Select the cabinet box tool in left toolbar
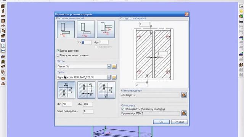The width and height of the screenshot is (244, 137). 3,6
